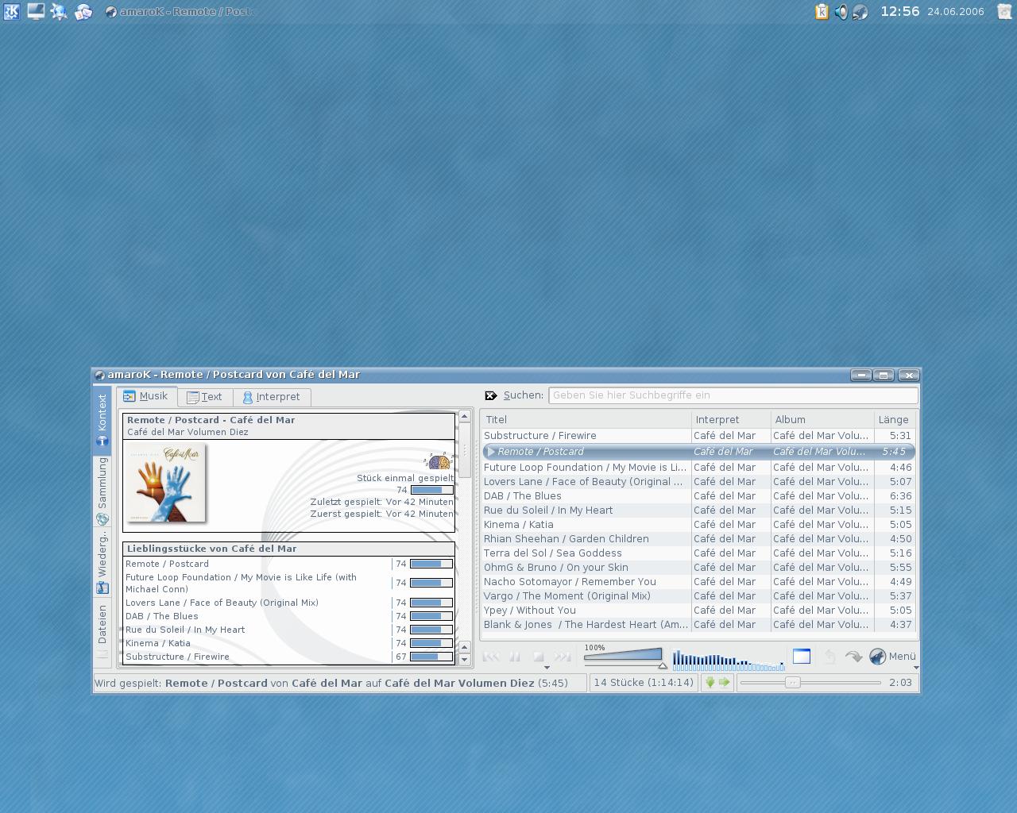
Task: Click 14 Stücke status bar entry
Action: point(644,682)
